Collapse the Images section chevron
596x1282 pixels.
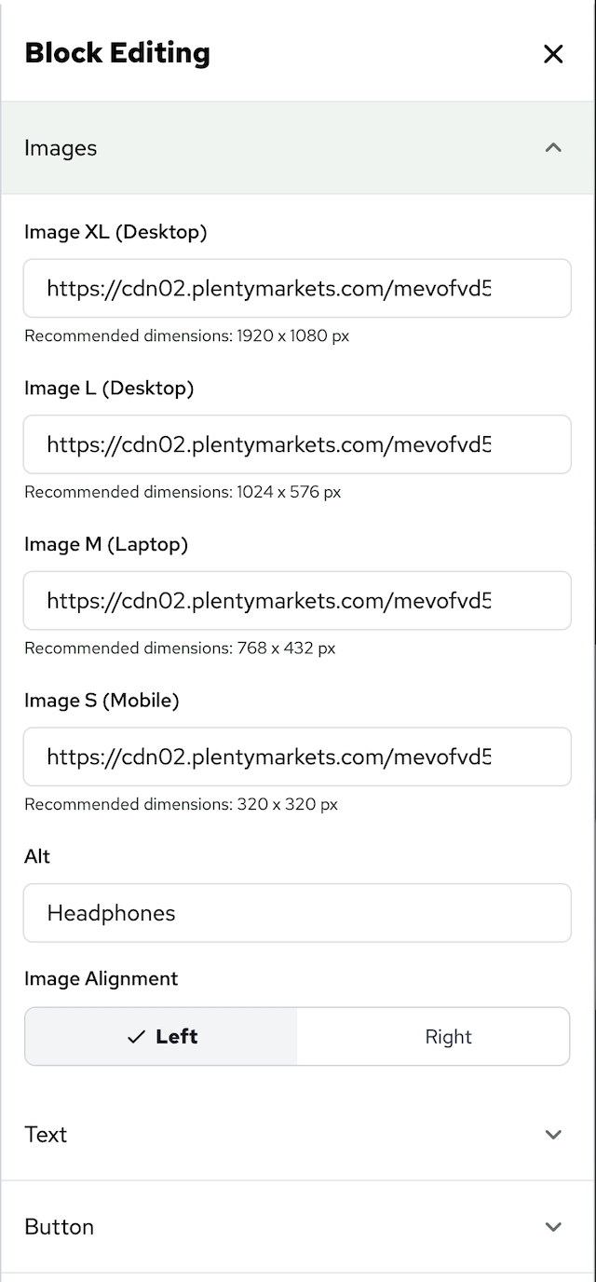tap(553, 148)
